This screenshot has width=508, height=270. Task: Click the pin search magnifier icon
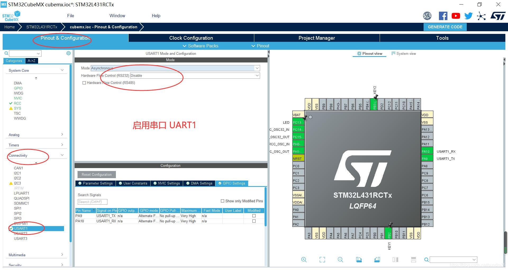[x=426, y=260]
